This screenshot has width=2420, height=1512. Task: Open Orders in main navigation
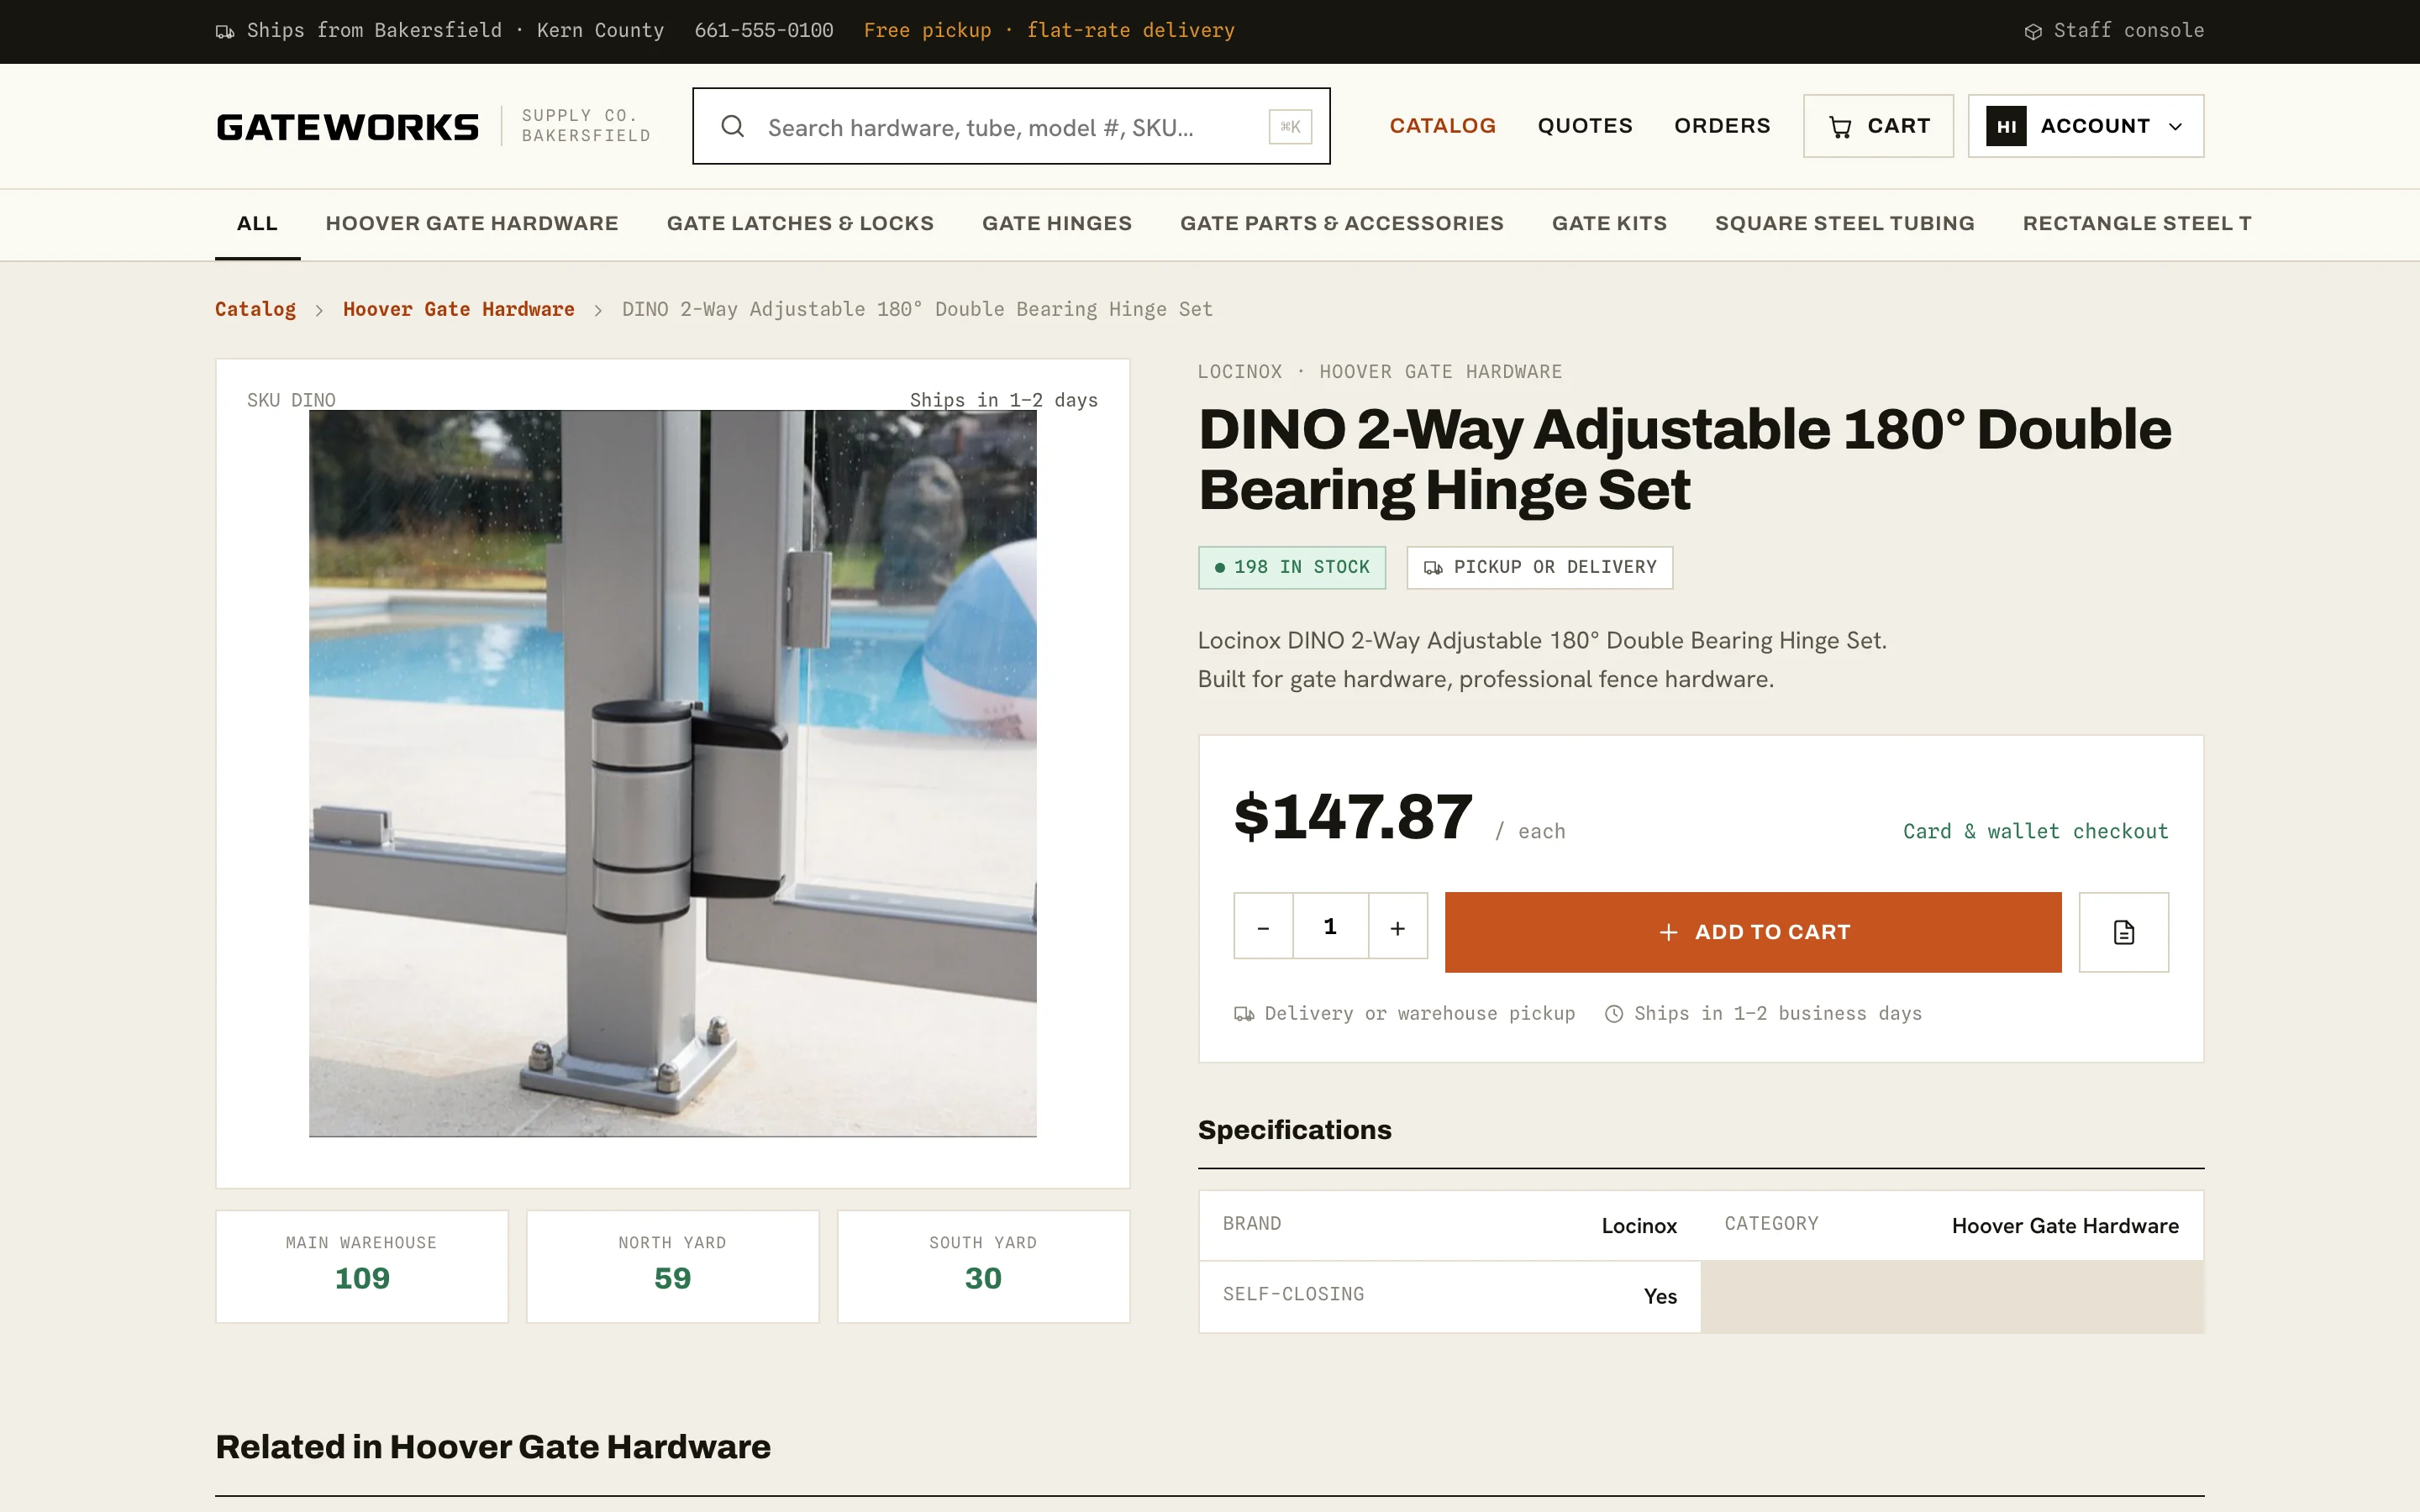(1722, 126)
